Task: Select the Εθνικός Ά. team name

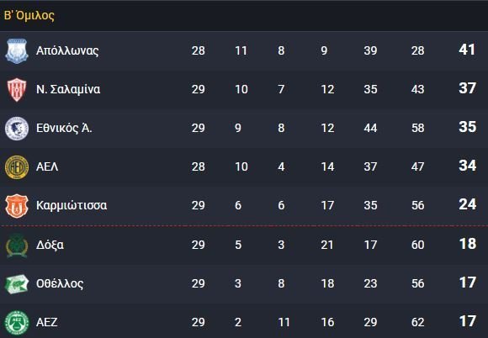Action: click(64, 128)
